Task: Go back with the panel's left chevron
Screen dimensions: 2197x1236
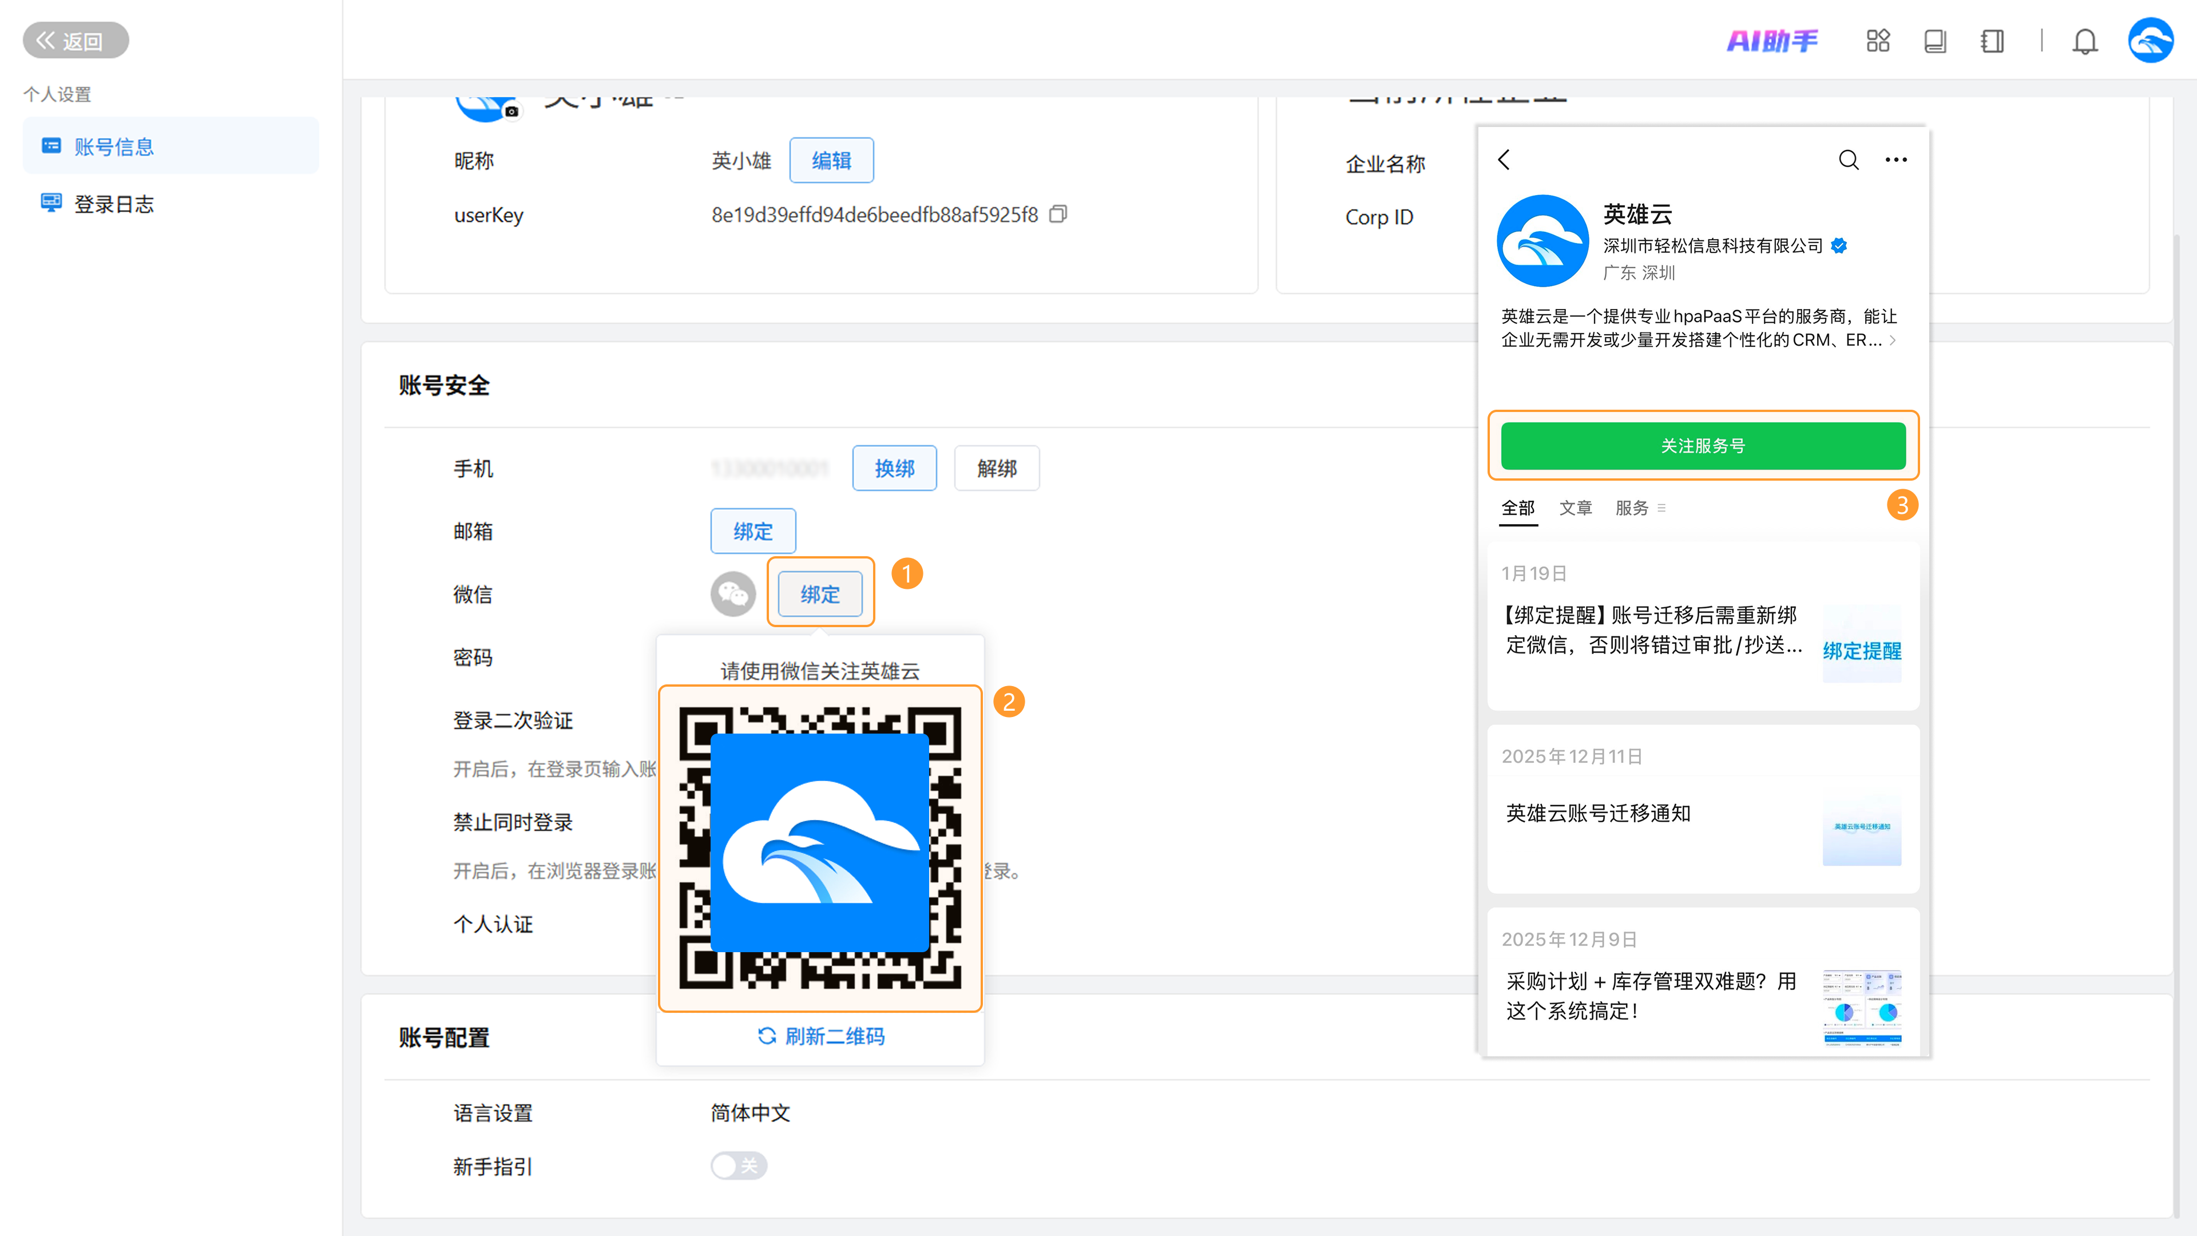Action: pyautogui.click(x=1505, y=160)
